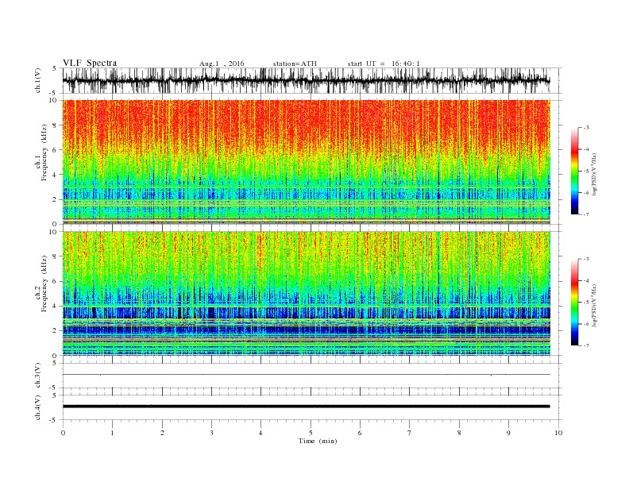Click the ch.1 spectrogram color scale bar
Image resolution: width=629 pixels, height=486 pixels.
[575, 171]
